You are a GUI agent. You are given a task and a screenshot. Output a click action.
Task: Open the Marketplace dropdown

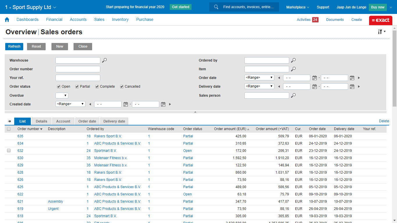tap(298, 7)
